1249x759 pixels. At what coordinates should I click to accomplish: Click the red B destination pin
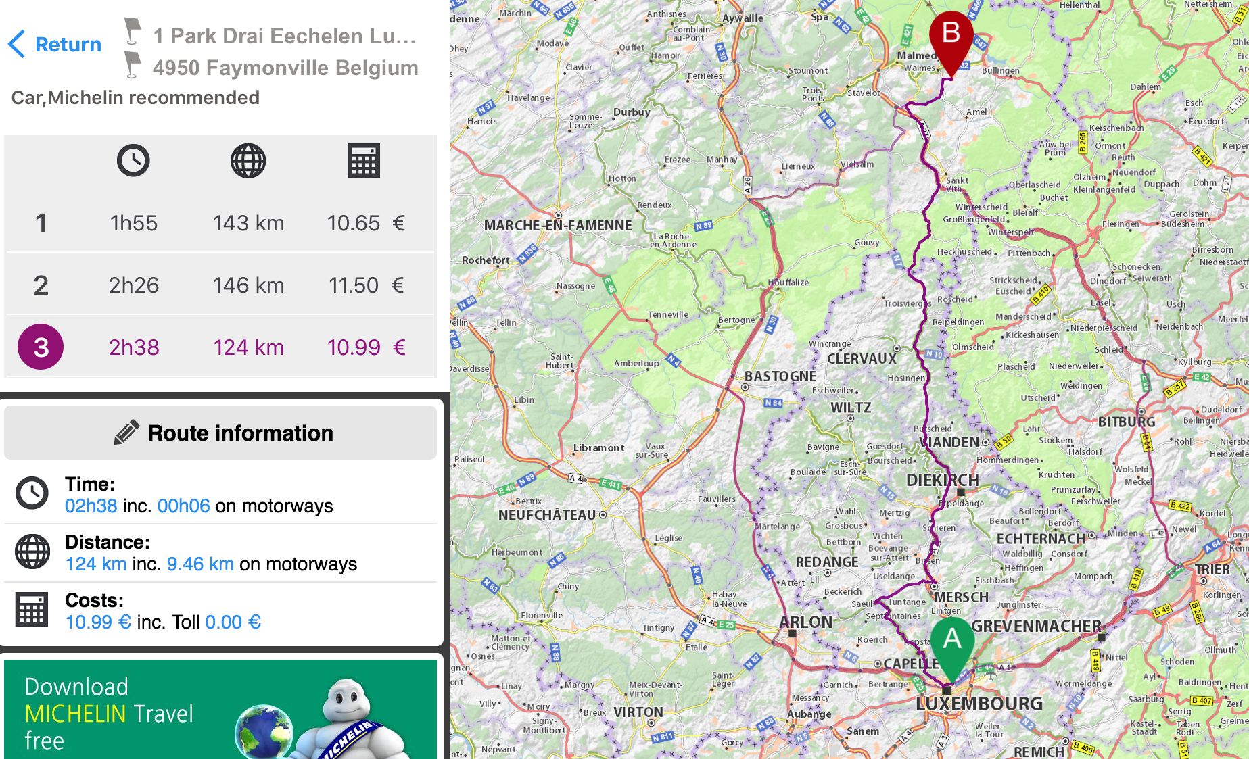[951, 37]
